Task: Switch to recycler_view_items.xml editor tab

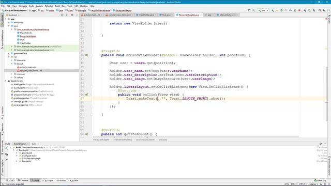Action: tap(119, 15)
